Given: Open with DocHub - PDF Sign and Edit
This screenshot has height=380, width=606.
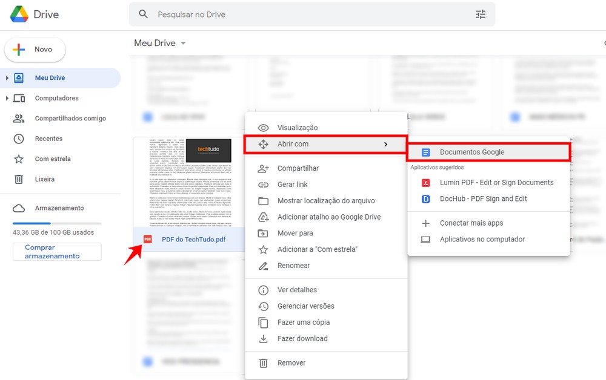Looking at the screenshot, I should (x=488, y=198).
